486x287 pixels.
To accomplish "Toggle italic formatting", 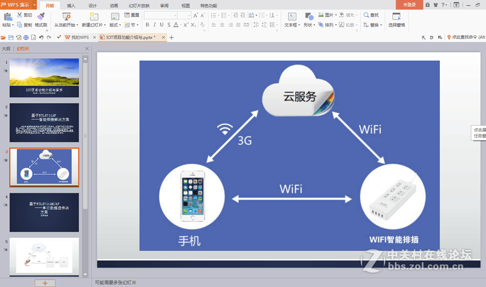I will point(154,25).
